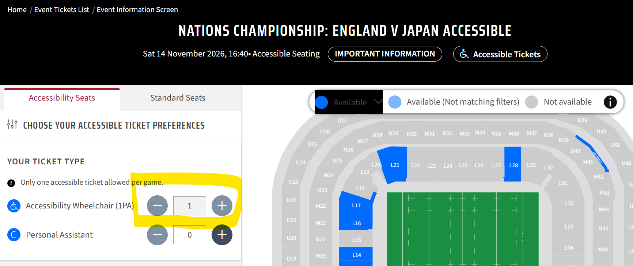Pick available block L14 on the map
Image resolution: width=633 pixels, height=266 pixels.
[356, 255]
